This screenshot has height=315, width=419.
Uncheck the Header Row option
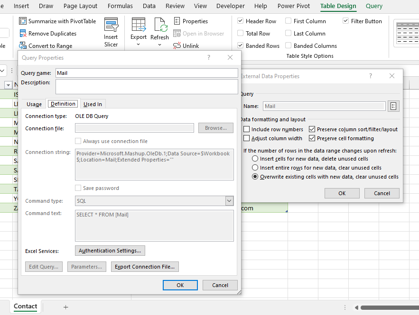240,21
